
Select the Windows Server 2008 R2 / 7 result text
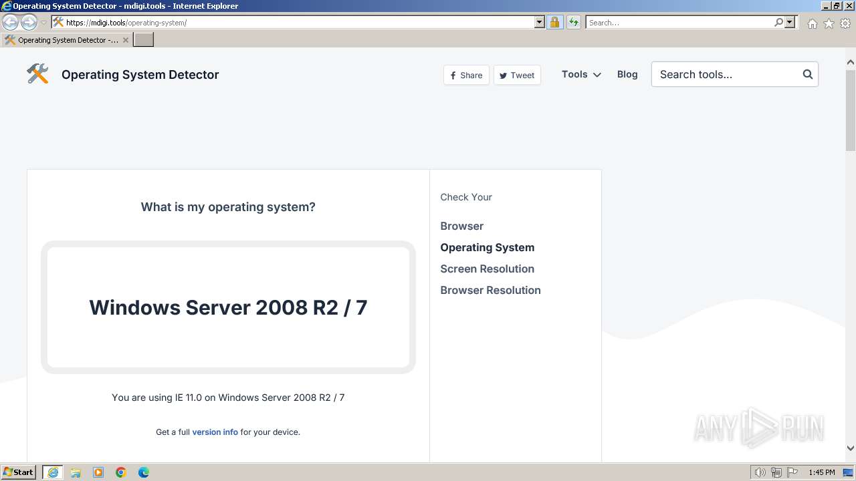point(228,307)
